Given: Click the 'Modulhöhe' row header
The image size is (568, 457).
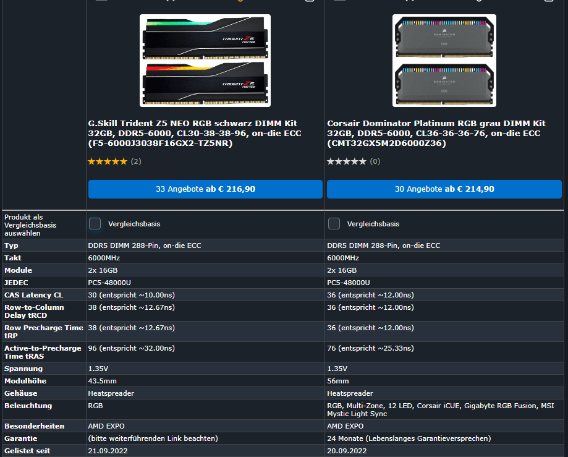Looking at the screenshot, I should 25,381.
